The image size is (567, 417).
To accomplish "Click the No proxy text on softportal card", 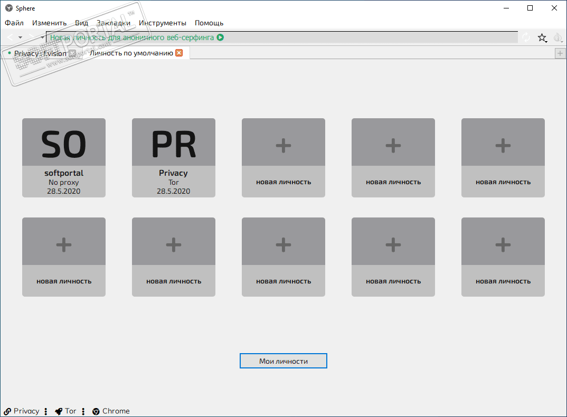I will point(64,182).
